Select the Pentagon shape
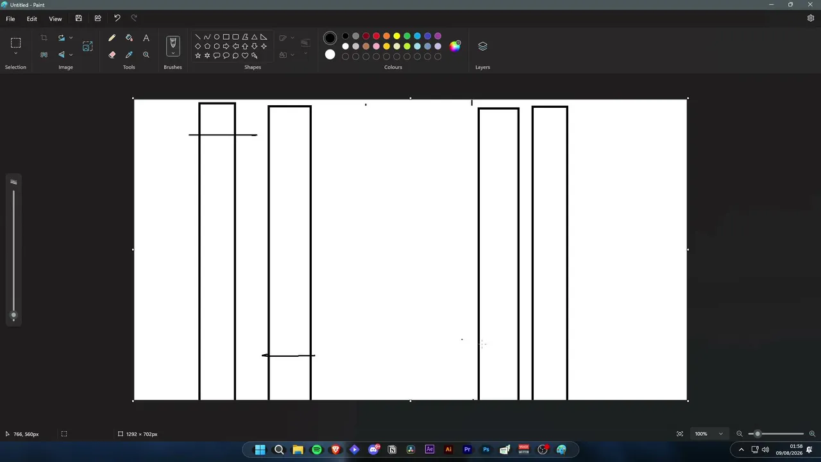This screenshot has height=462, width=821. coord(207,46)
